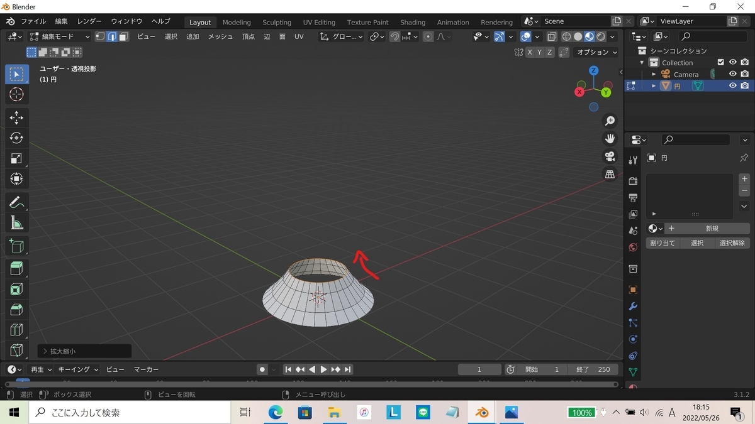The image size is (755, 424).
Task: Toggle X-ray display in viewport header
Action: pos(551,37)
